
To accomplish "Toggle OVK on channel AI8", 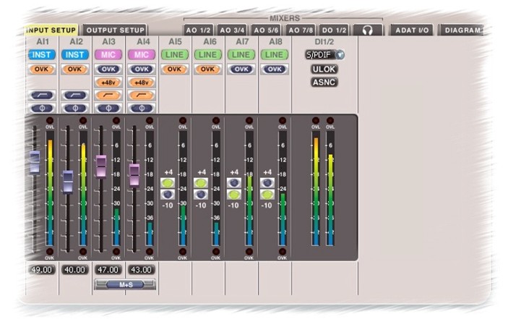I will [275, 69].
